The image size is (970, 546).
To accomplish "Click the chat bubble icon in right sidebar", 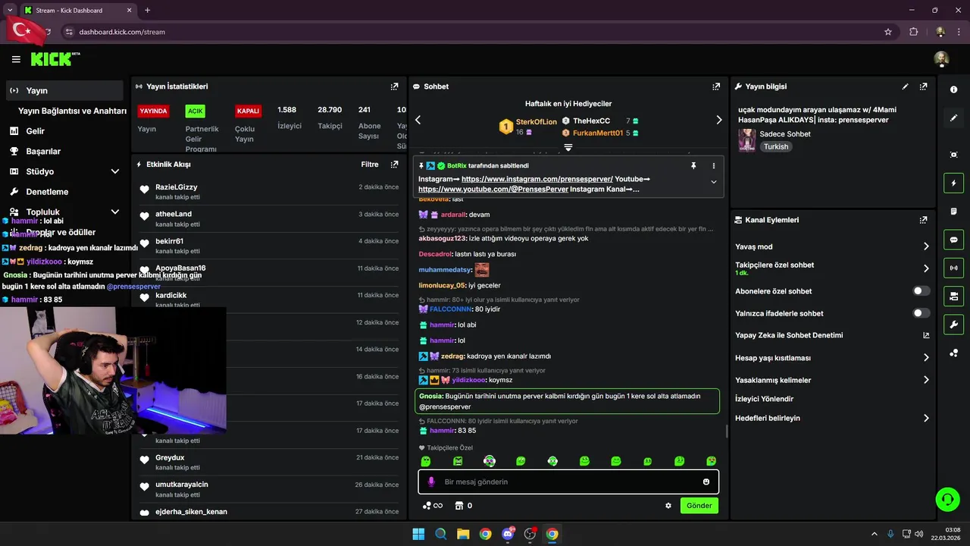I will pyautogui.click(x=953, y=240).
